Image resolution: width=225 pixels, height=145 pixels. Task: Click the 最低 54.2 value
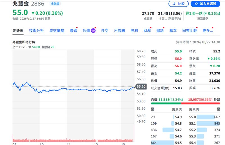tap(178, 73)
